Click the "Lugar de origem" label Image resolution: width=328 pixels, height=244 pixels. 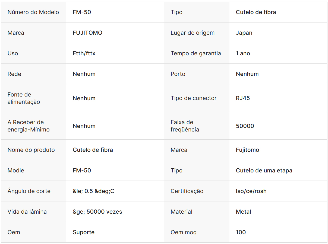193,33
